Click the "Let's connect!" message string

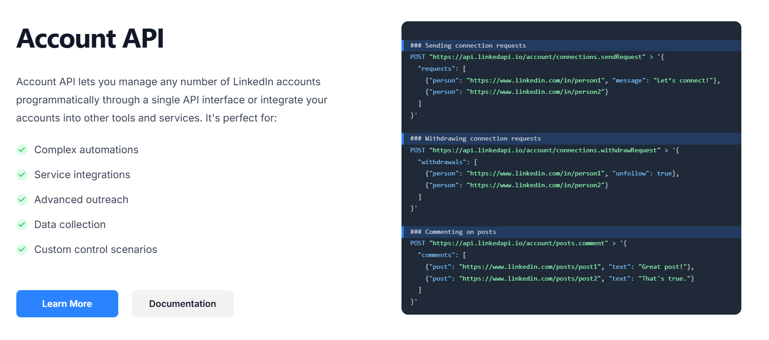point(683,80)
